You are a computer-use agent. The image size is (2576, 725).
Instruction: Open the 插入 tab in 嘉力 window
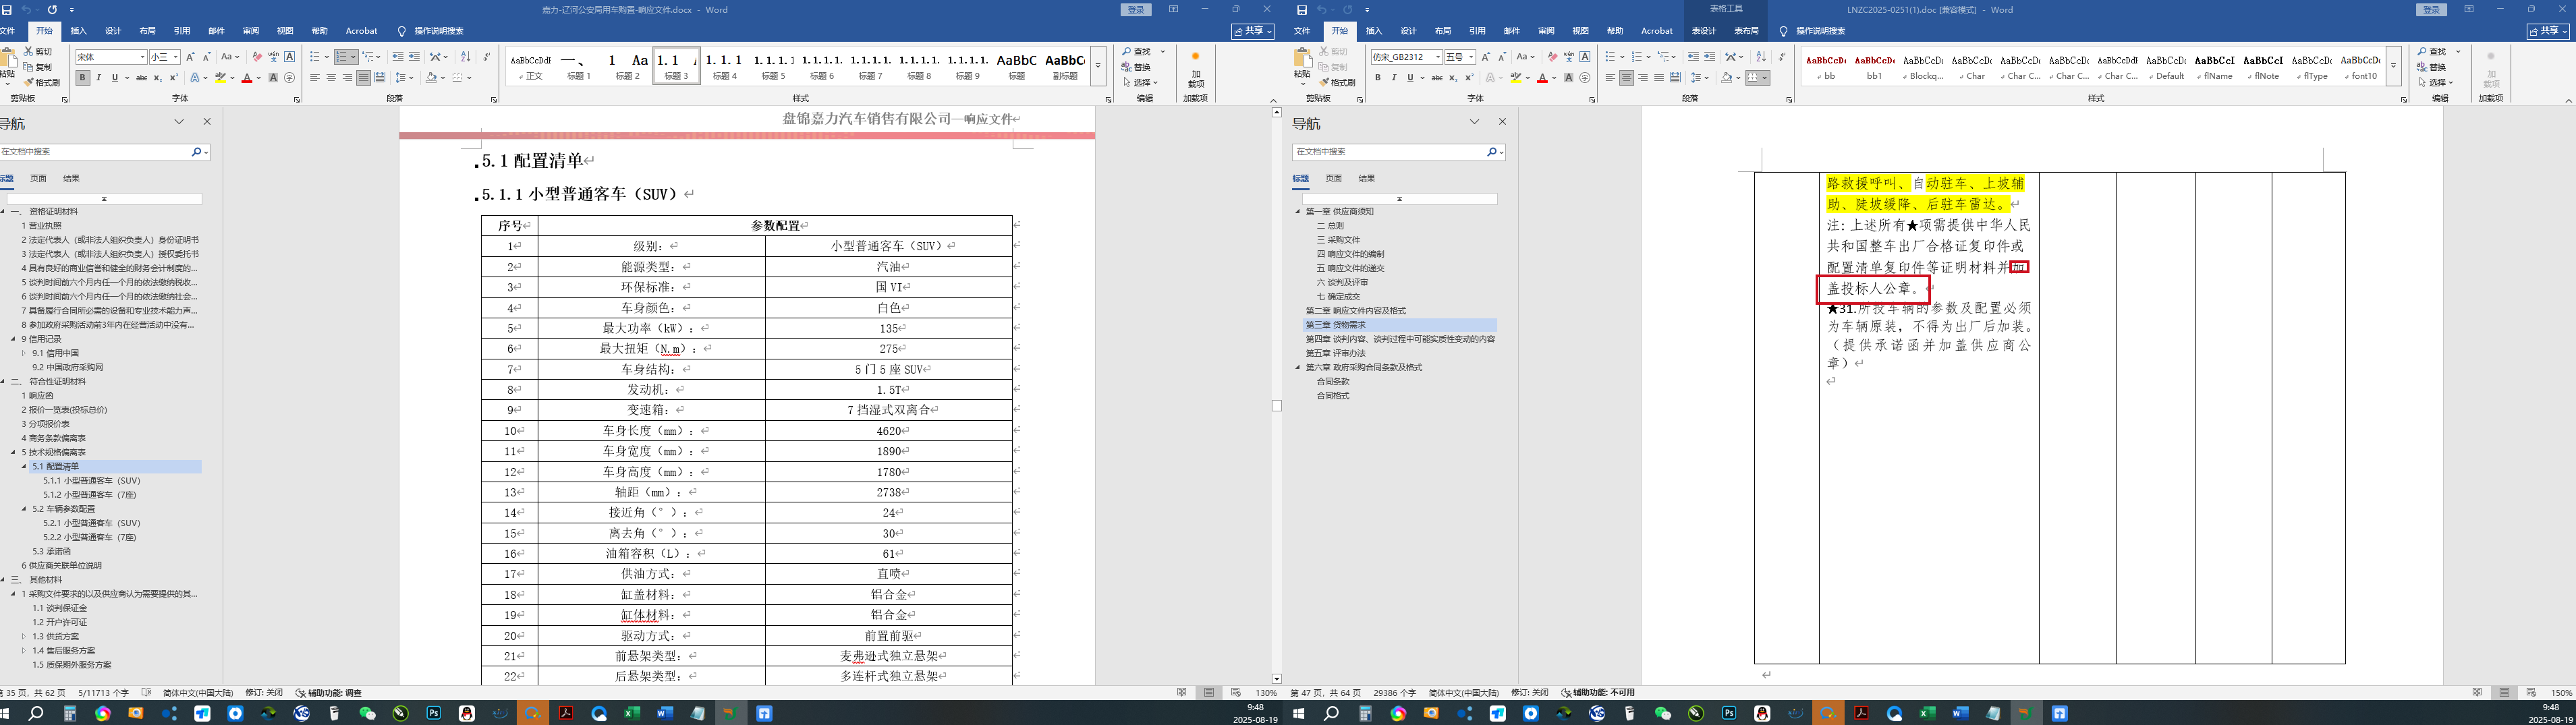tap(78, 31)
